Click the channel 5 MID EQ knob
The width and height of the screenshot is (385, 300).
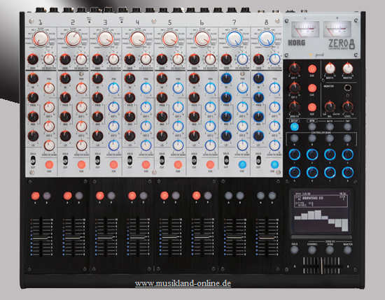pos(162,117)
